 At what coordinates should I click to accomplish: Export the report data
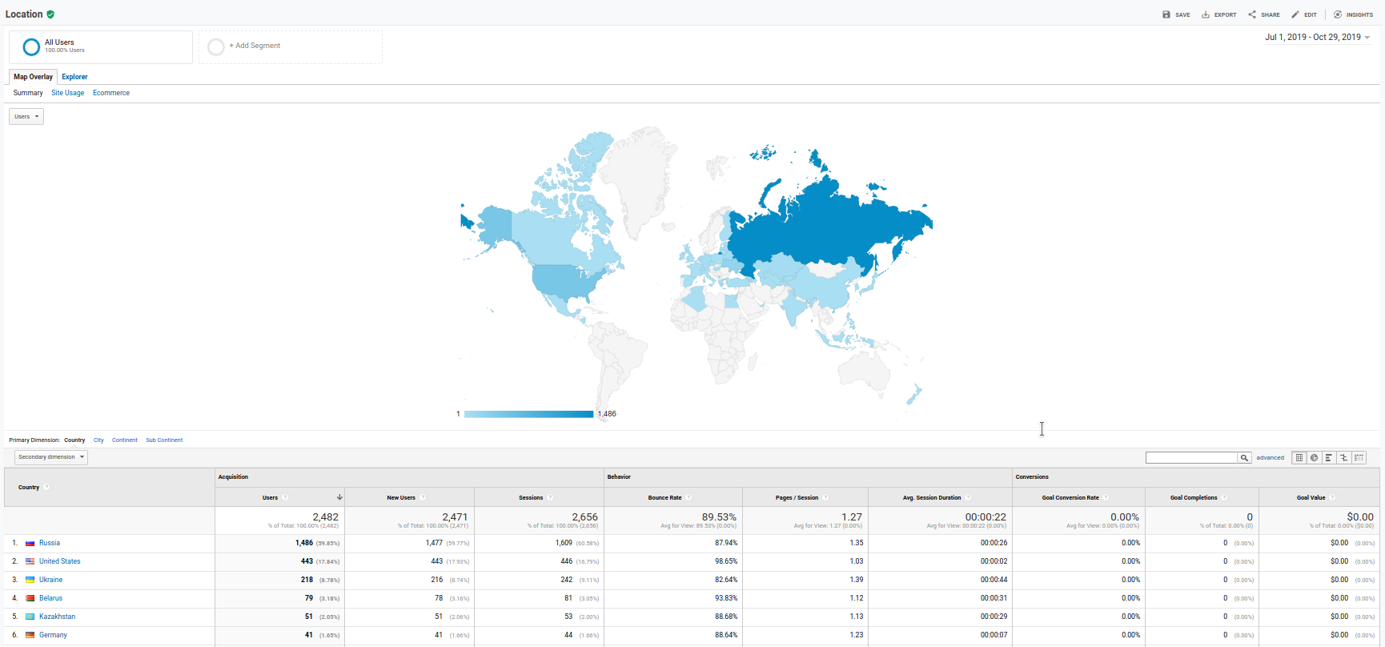(1219, 14)
